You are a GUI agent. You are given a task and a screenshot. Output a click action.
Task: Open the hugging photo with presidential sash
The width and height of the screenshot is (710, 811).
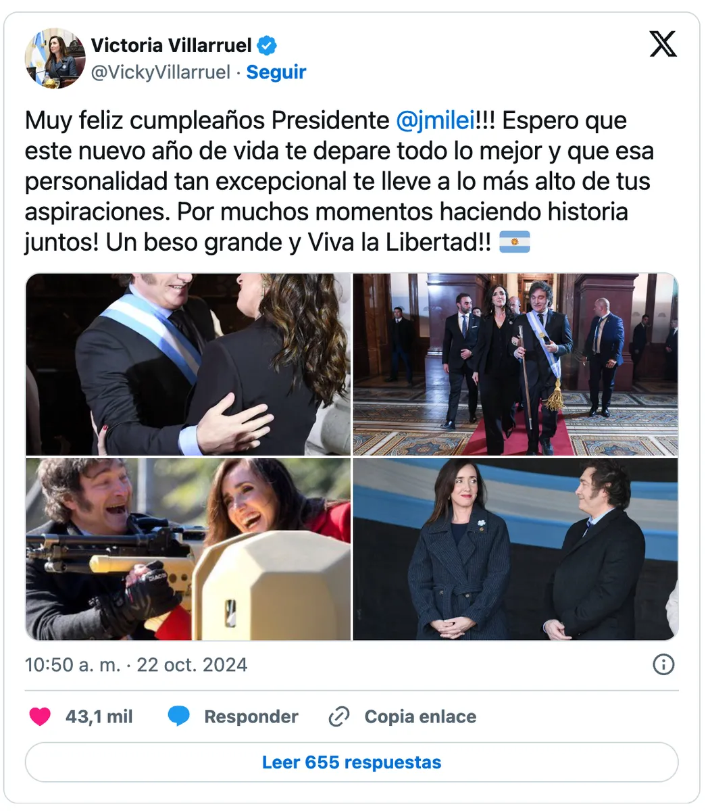188,364
